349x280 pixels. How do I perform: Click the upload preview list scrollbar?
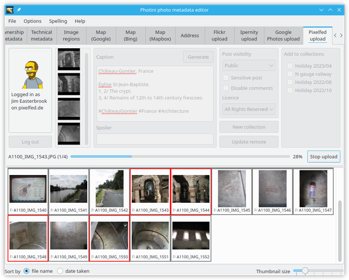86,99
